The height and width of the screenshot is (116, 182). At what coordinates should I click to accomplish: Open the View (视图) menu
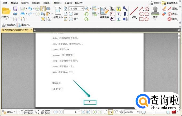click(25, 3)
